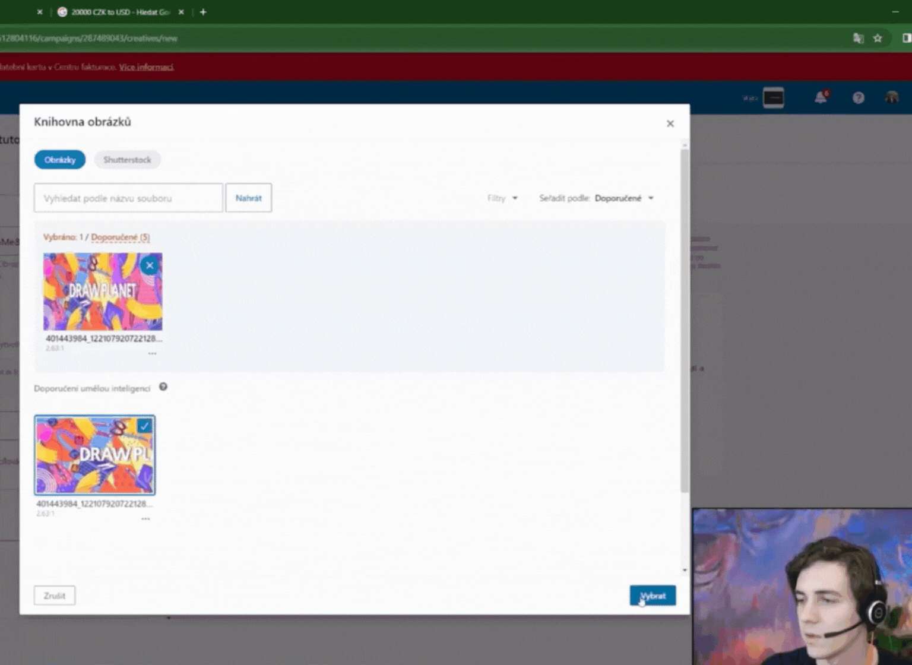Click the translate page icon
912x665 pixels.
[x=858, y=38]
